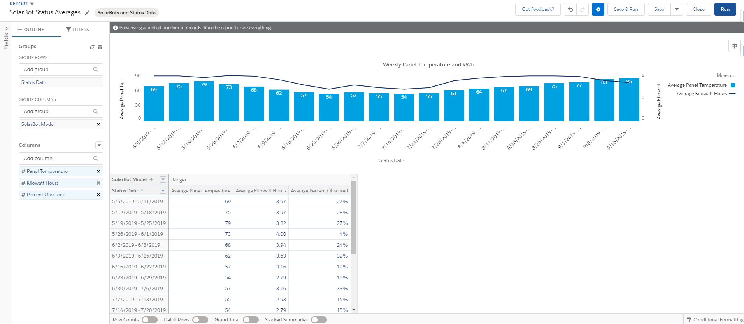744x324 pixels.
Task: Run the report
Action: point(725,9)
